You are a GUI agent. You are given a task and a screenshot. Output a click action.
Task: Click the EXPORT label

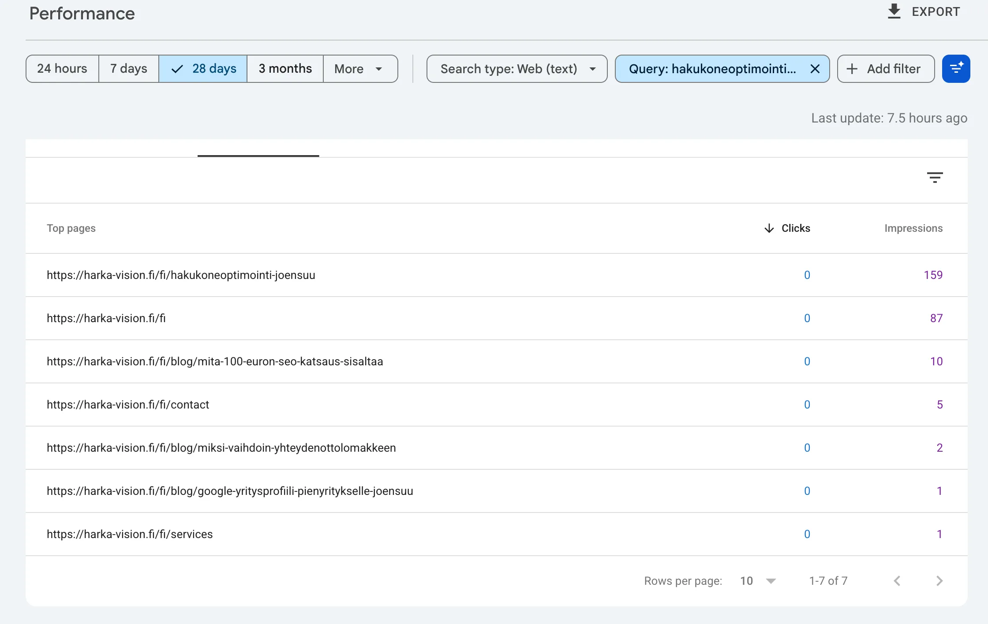[936, 12]
